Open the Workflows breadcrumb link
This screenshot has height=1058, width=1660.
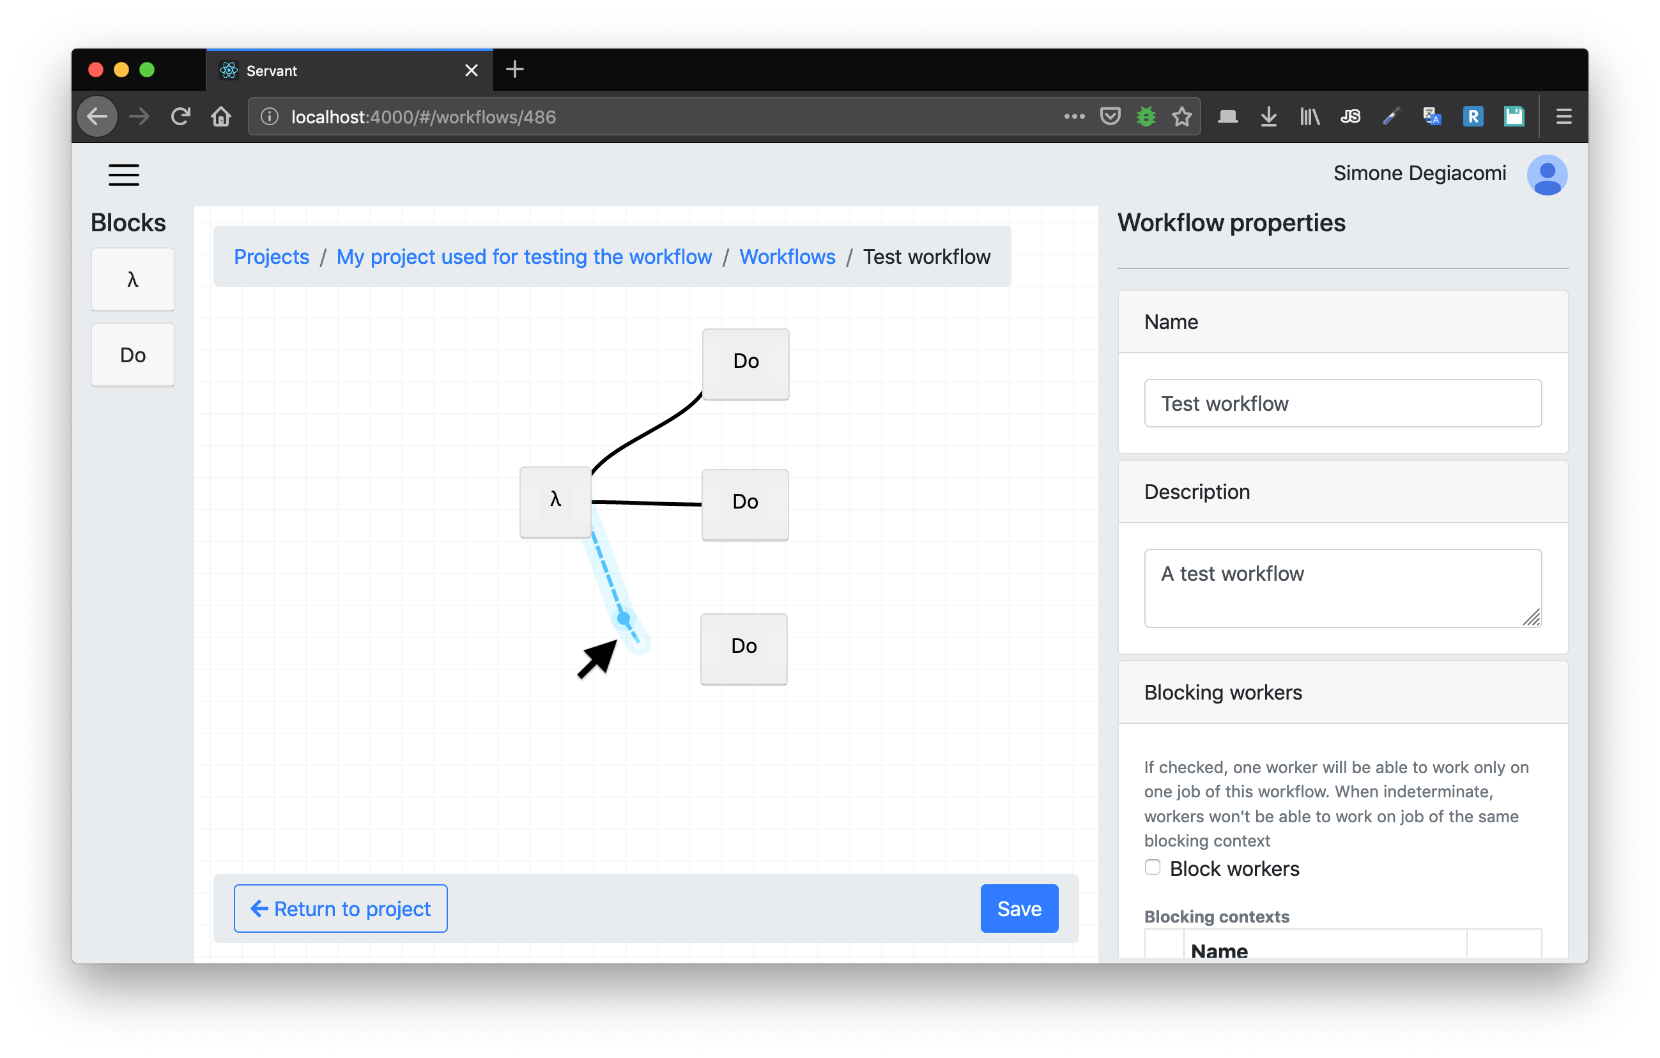point(787,256)
